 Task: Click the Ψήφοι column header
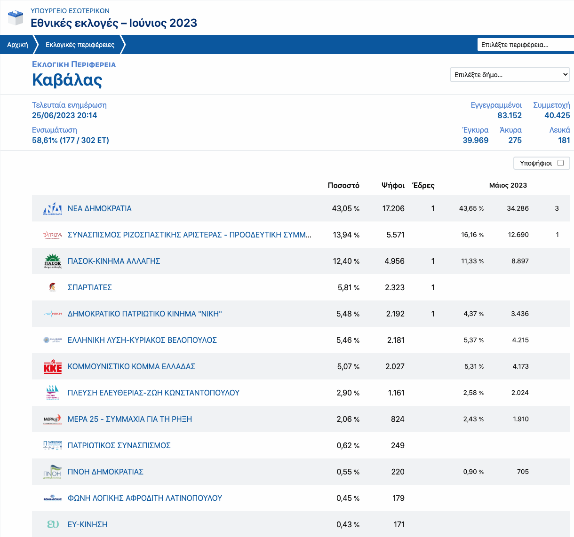click(393, 185)
